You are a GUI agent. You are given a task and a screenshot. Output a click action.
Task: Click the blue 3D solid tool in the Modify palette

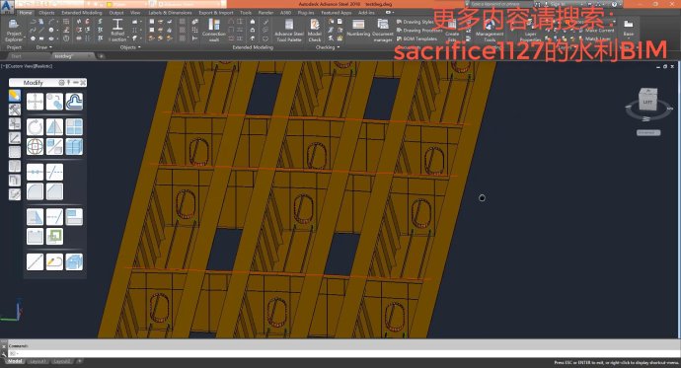[x=74, y=262]
